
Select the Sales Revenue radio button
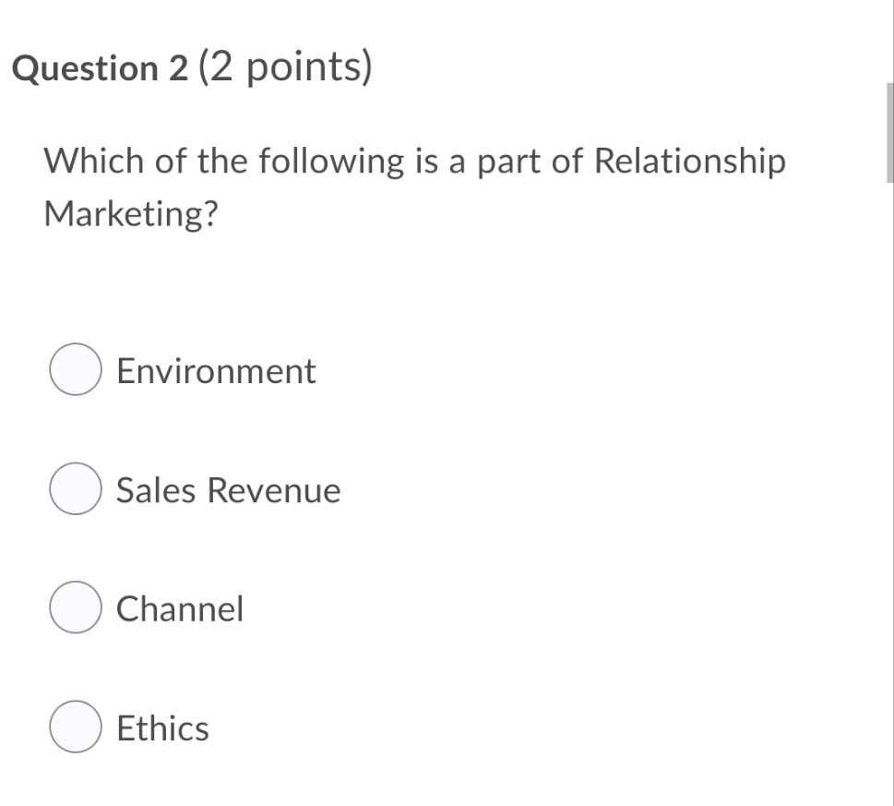75,490
